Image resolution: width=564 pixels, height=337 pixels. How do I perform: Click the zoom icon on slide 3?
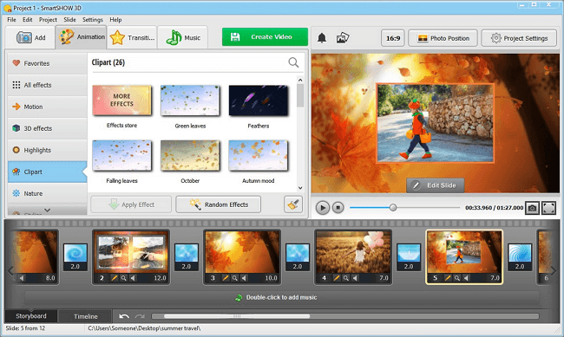coord(234,278)
